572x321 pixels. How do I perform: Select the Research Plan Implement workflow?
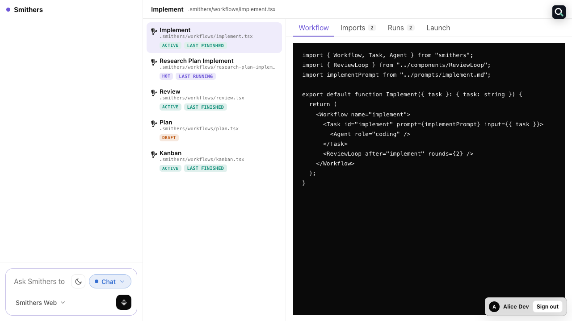[x=214, y=69]
